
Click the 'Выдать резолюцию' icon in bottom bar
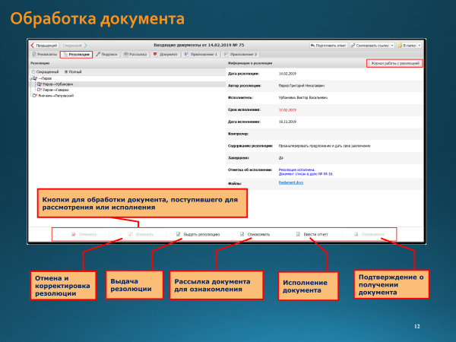[x=179, y=235]
